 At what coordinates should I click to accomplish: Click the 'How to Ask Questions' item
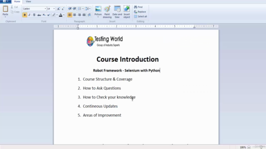102,88
